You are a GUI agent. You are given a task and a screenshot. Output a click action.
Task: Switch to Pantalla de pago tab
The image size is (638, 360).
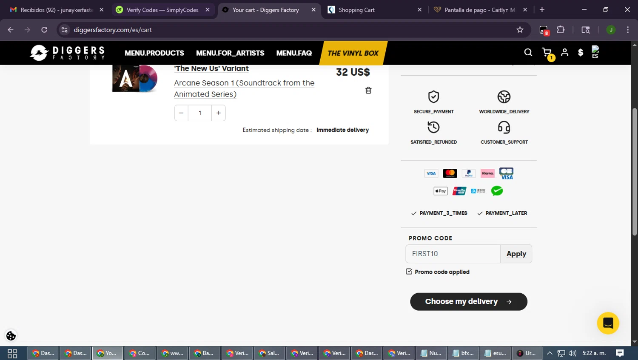coord(481,10)
